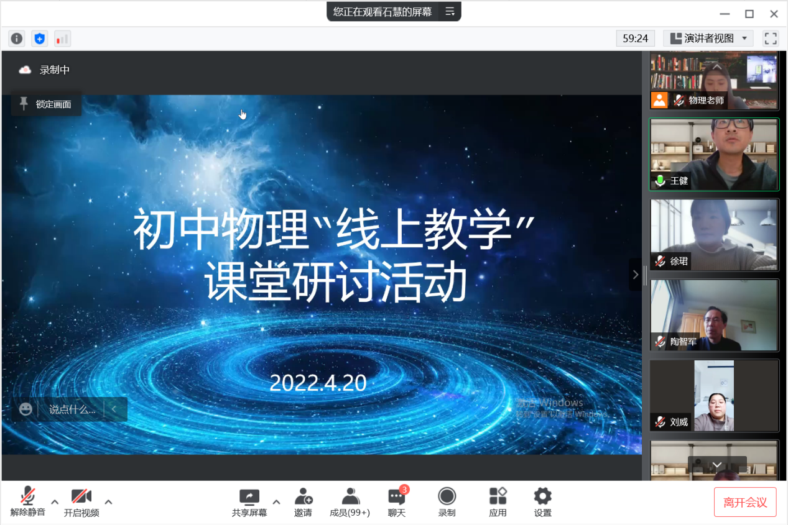The image size is (788, 525).
Task: Open Chat with 3 unread messages
Action: pyautogui.click(x=397, y=502)
